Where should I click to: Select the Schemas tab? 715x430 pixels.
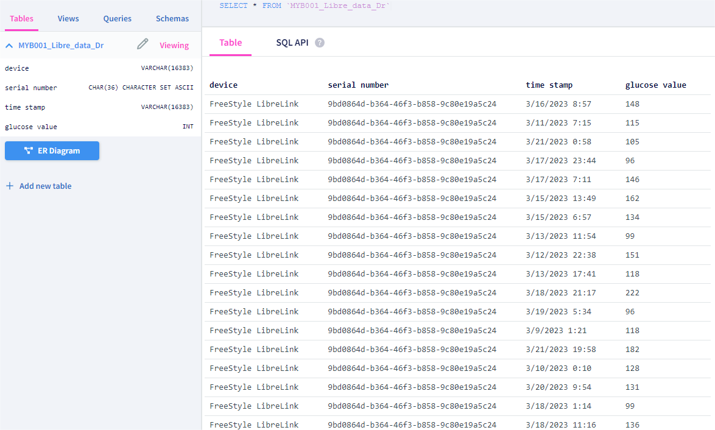(x=172, y=18)
